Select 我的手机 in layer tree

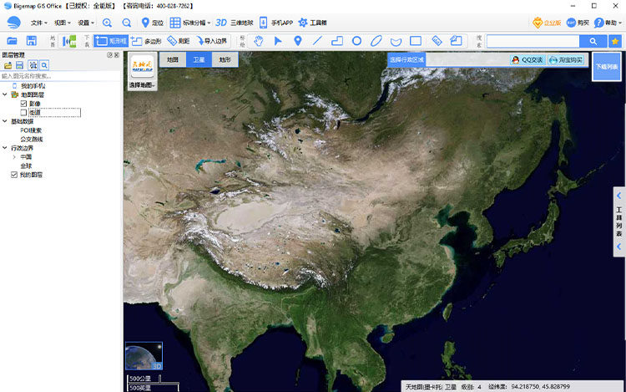pyautogui.click(x=33, y=86)
